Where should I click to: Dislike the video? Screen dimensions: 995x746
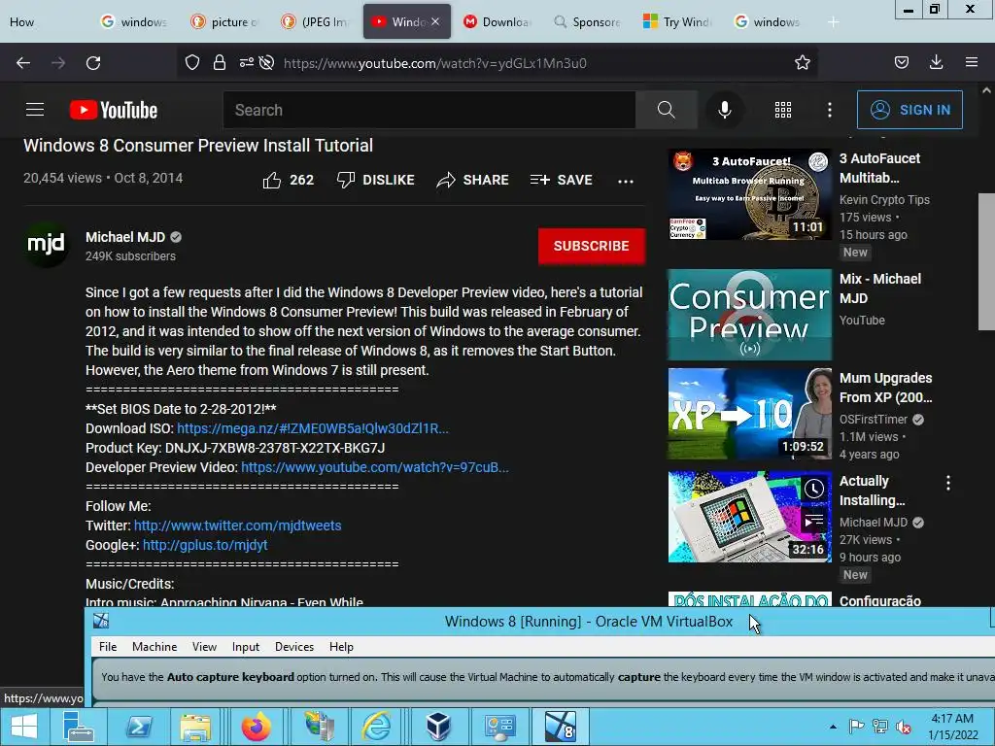point(376,180)
